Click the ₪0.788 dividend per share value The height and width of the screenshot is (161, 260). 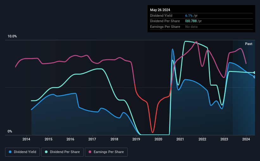191,21
